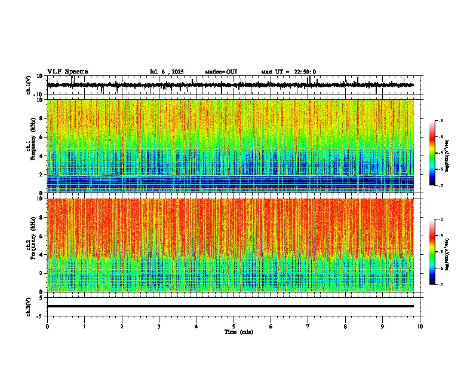Click the "VLF Spectra" plot title

coord(67,72)
